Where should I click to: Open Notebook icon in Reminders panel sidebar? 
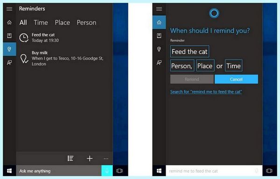pyautogui.click(x=9, y=35)
